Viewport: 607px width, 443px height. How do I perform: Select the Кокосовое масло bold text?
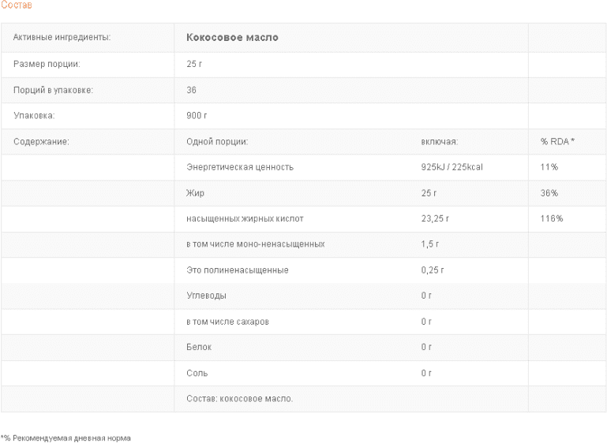[232, 38]
